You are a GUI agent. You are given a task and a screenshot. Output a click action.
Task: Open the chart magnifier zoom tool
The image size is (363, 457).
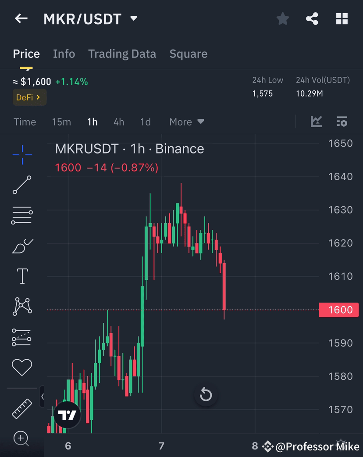(22, 439)
